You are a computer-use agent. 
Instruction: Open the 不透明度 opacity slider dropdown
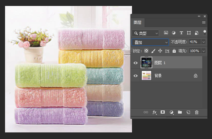[203, 42]
